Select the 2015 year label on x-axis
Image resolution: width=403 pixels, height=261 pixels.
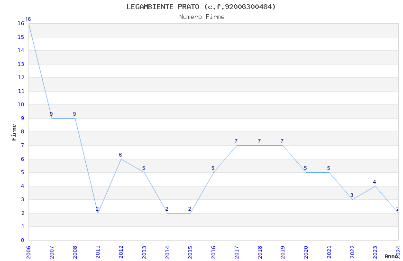191,252
